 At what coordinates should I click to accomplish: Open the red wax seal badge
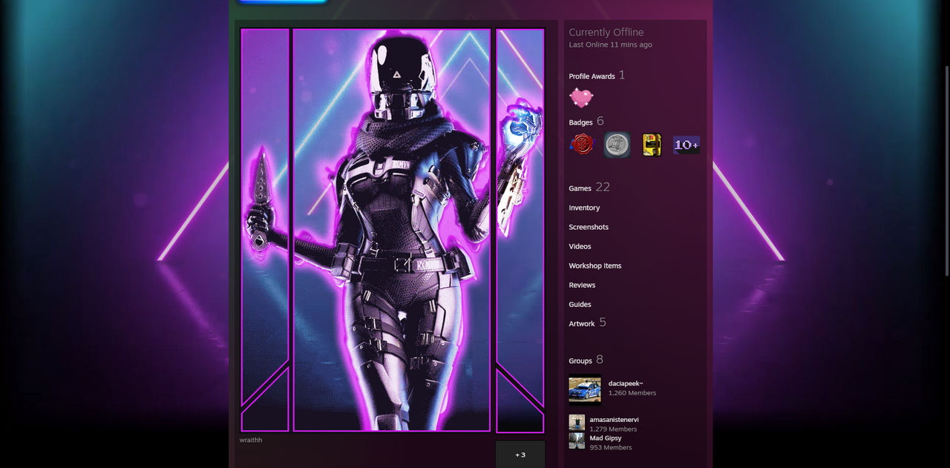[x=583, y=144]
